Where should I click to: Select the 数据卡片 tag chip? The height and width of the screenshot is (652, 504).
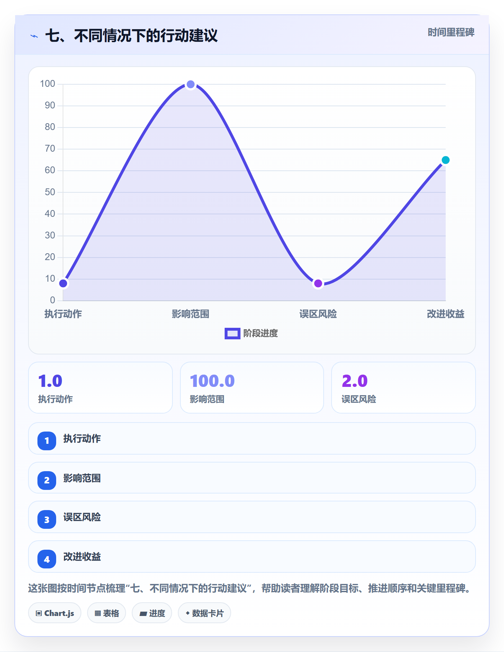(204, 613)
